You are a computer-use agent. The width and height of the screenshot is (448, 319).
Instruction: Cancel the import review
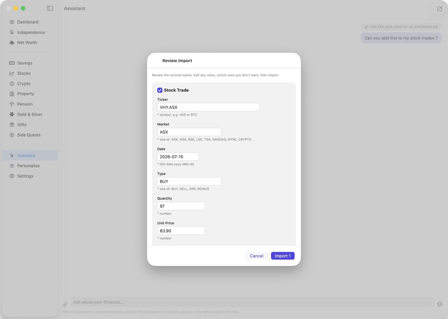coord(256,256)
